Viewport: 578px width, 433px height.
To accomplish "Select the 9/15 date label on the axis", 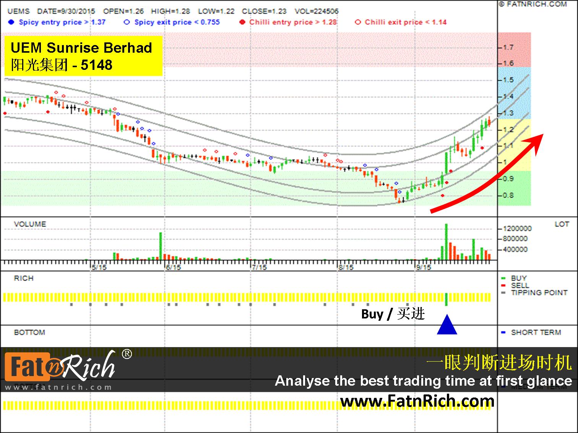I will [424, 267].
